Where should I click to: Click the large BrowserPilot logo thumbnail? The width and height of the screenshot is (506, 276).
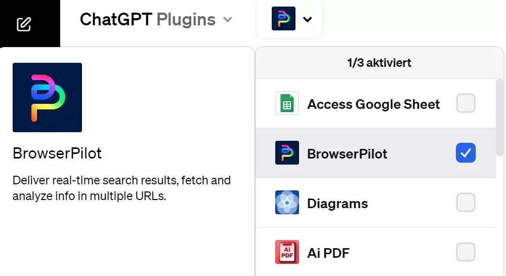(47, 98)
